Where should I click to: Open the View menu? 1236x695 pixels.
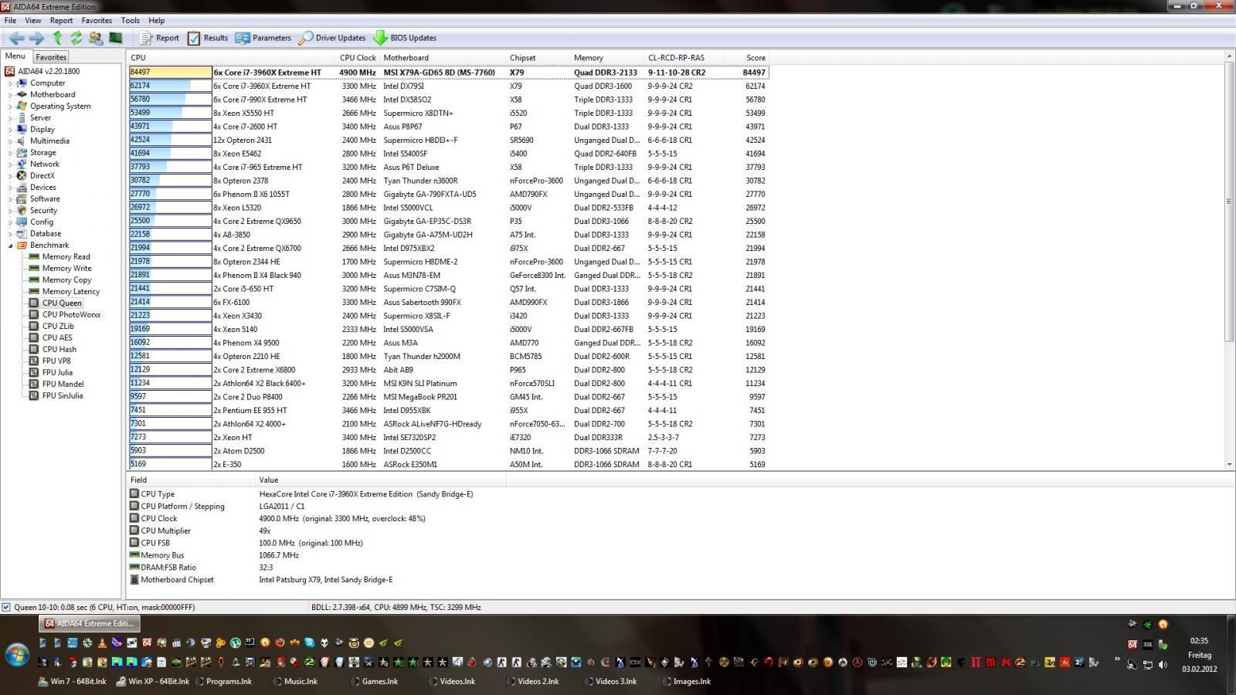(33, 20)
